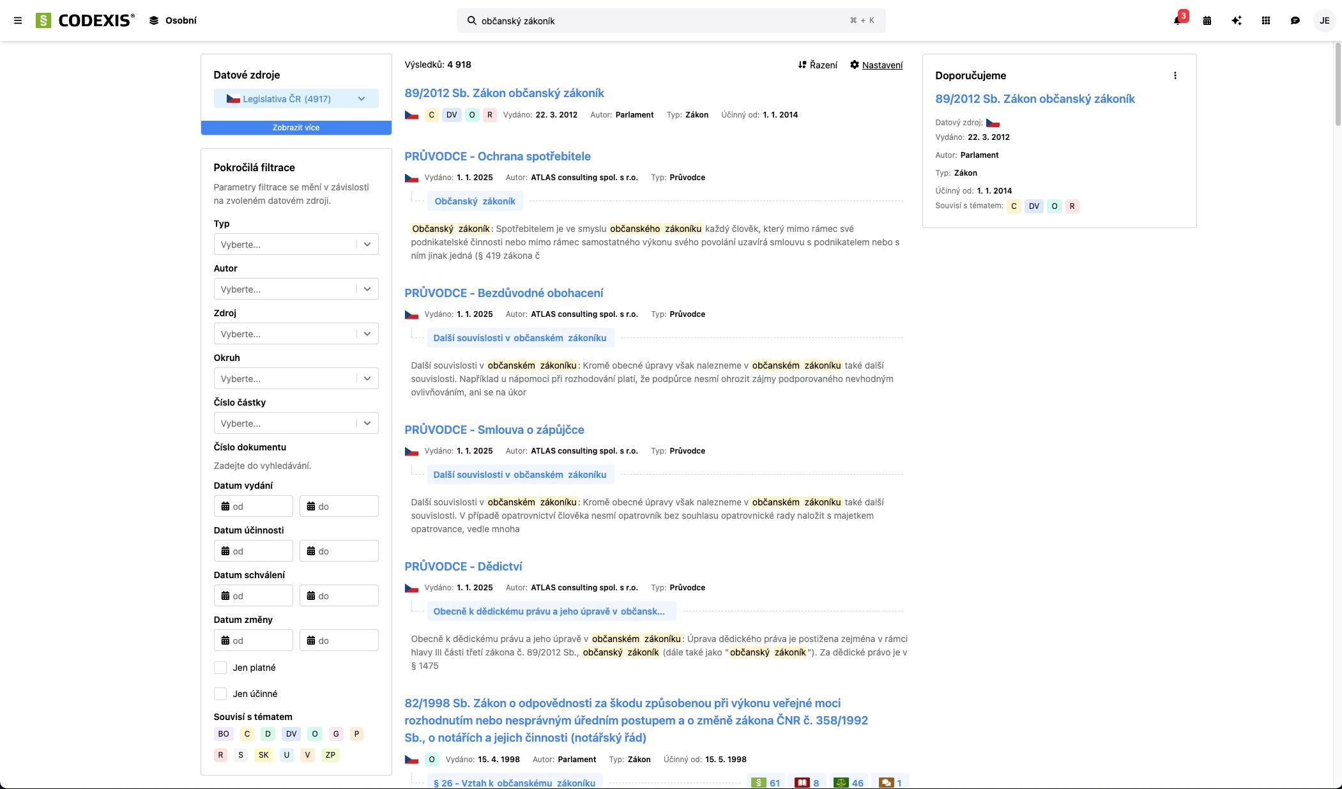Toggle the U topic tag filter
The width and height of the screenshot is (1342, 789).
coord(287,755)
